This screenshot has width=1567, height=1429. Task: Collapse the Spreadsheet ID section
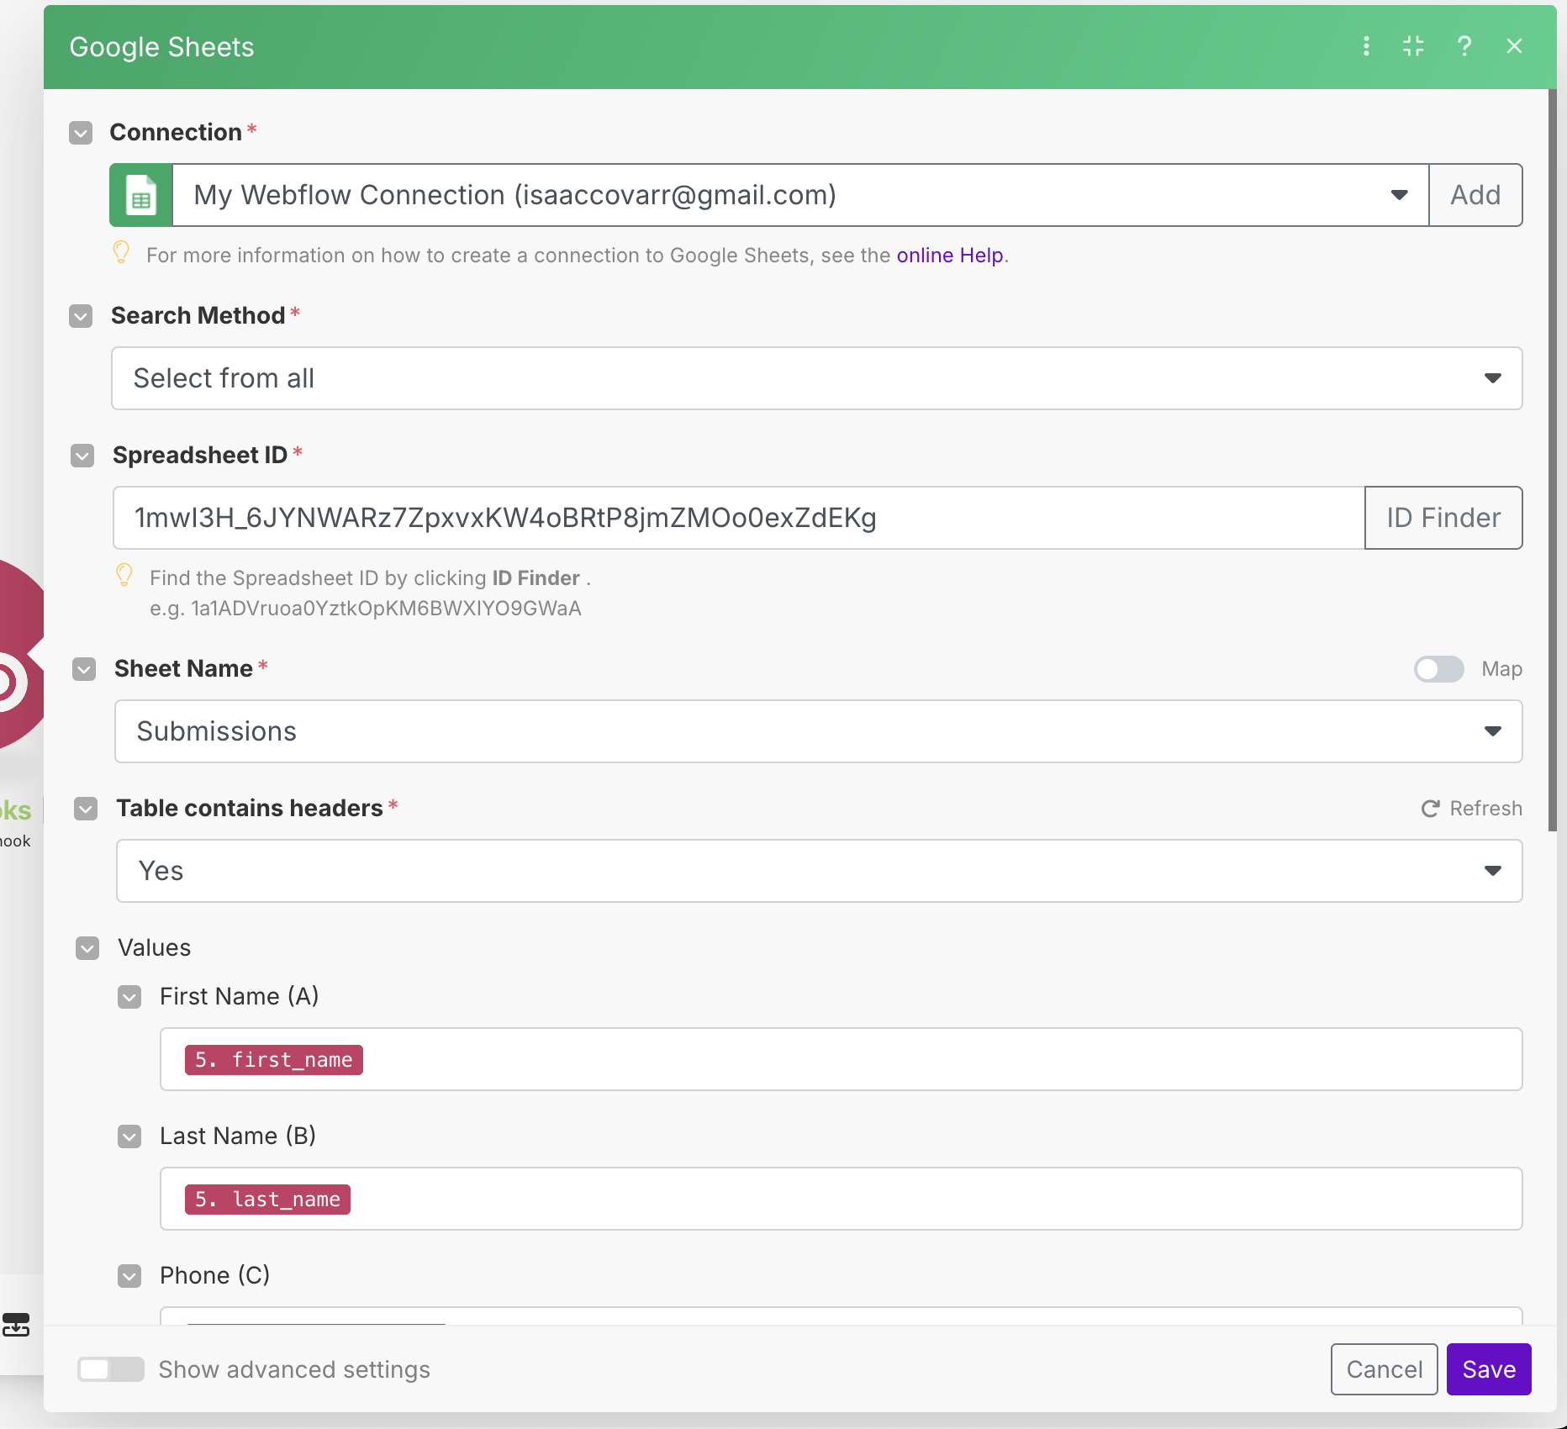tap(82, 456)
